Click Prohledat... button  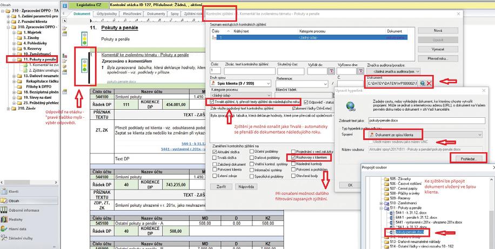[x=468, y=158]
